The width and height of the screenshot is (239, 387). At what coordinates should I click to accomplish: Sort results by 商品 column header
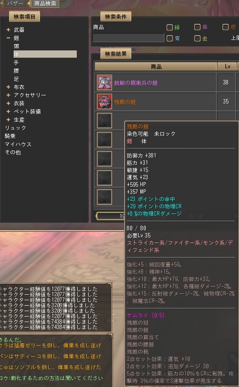(156, 66)
